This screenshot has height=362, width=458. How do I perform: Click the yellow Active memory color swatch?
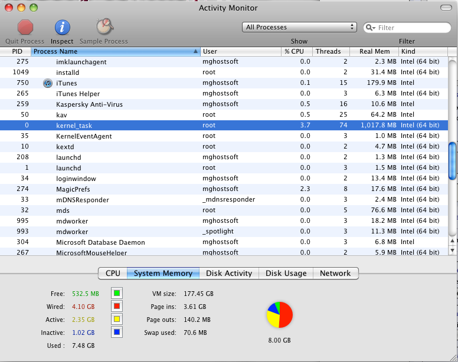pyautogui.click(x=117, y=319)
